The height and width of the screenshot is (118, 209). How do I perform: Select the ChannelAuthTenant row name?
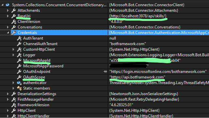click(40, 44)
